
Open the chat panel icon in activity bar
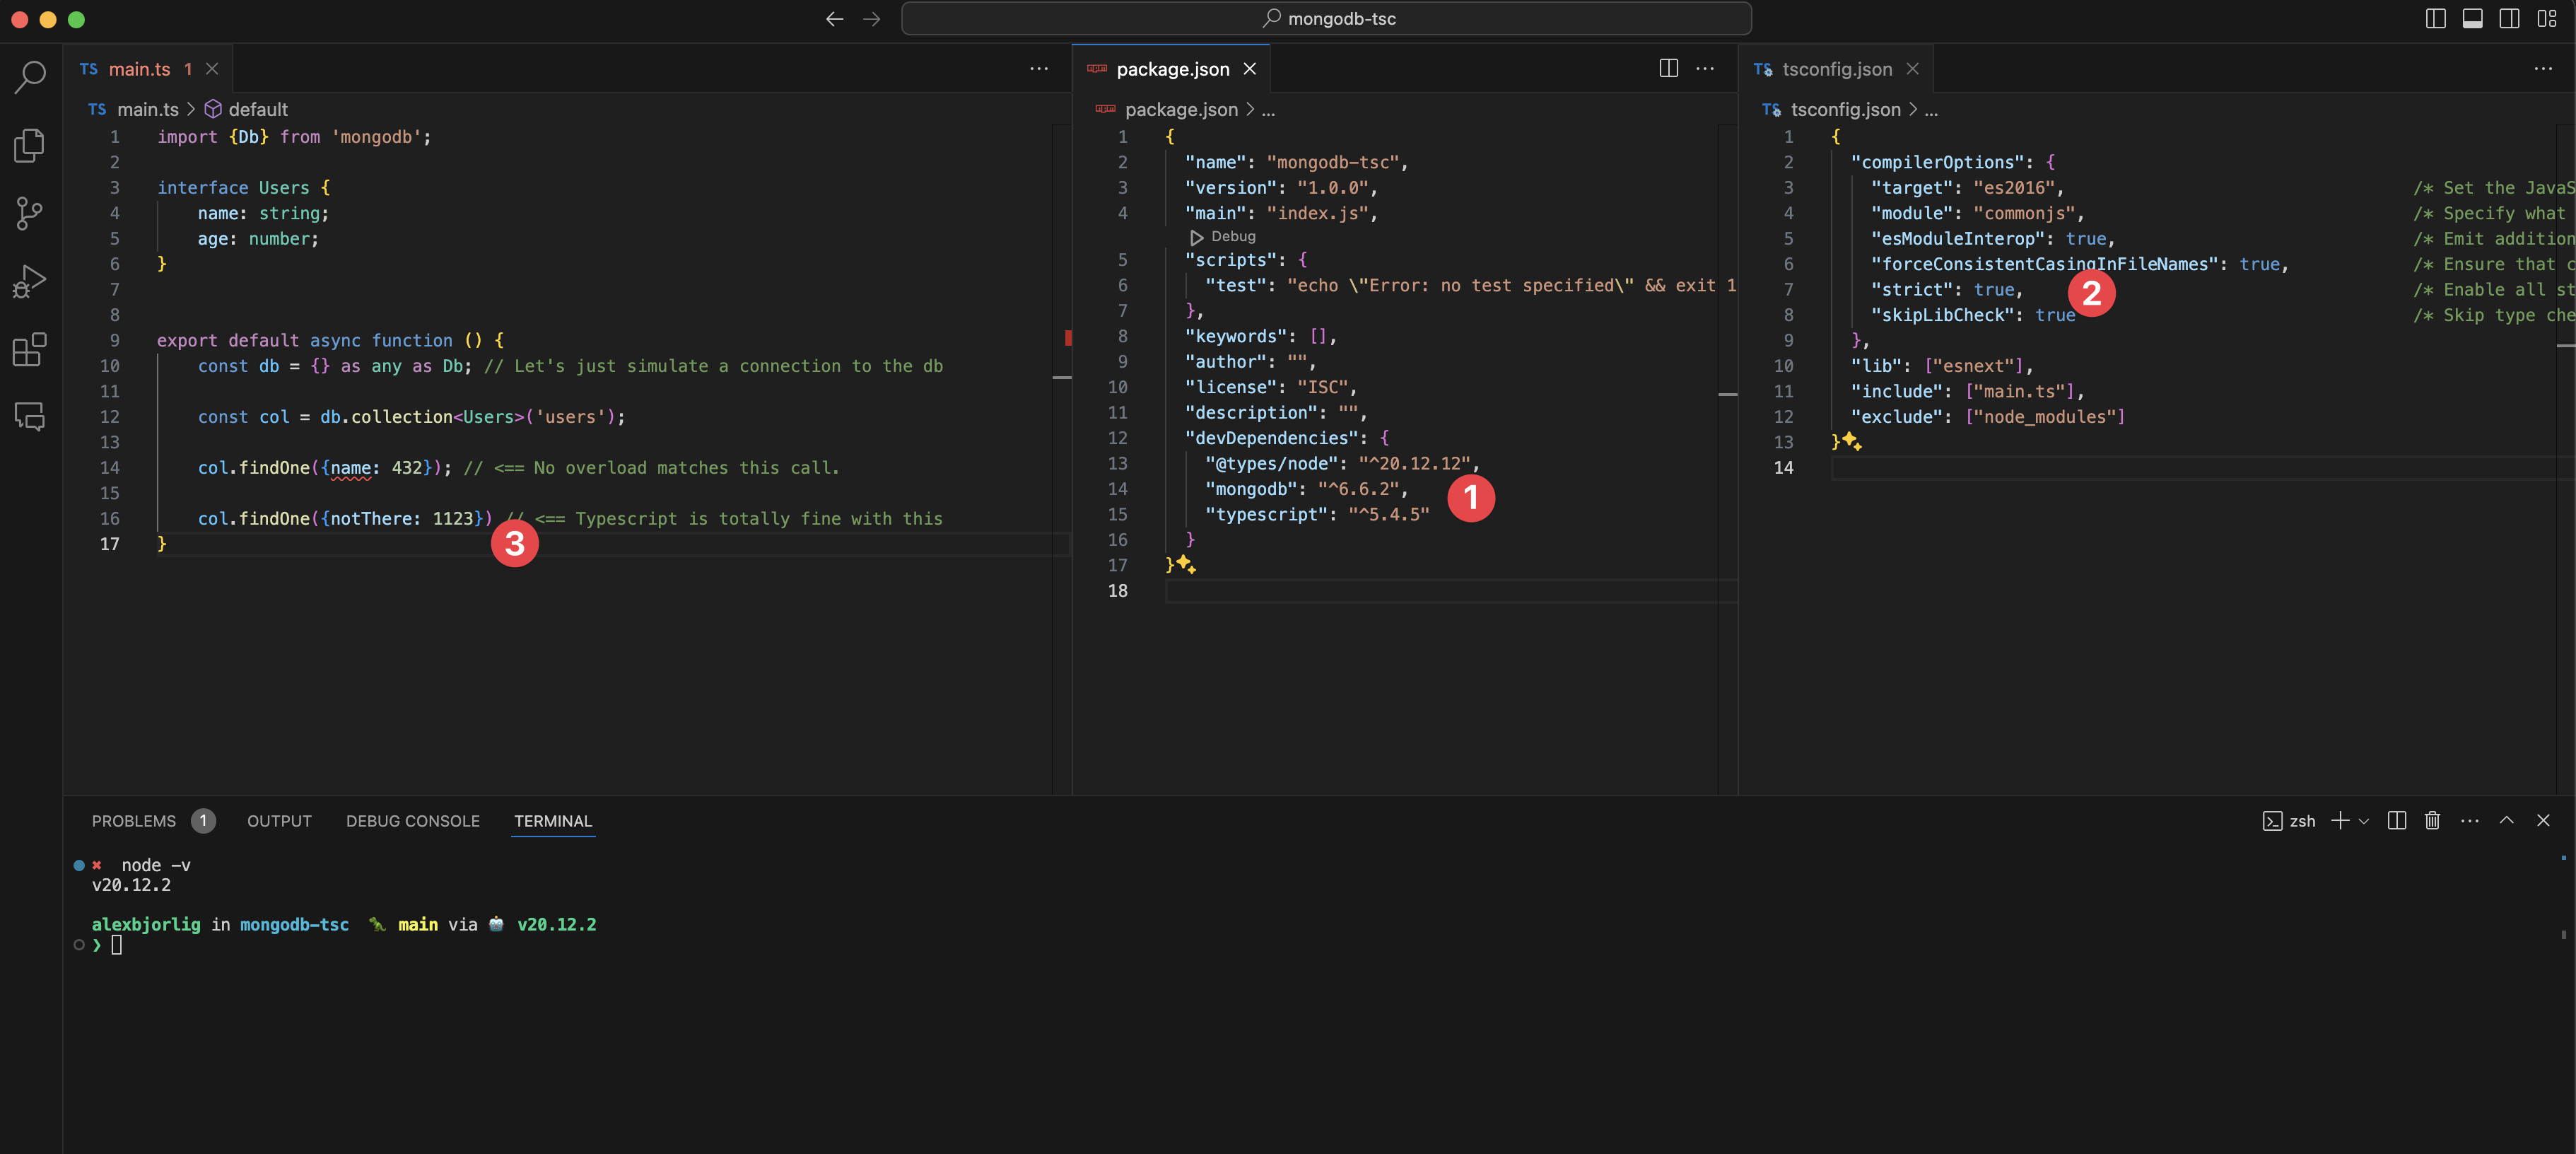[30, 416]
